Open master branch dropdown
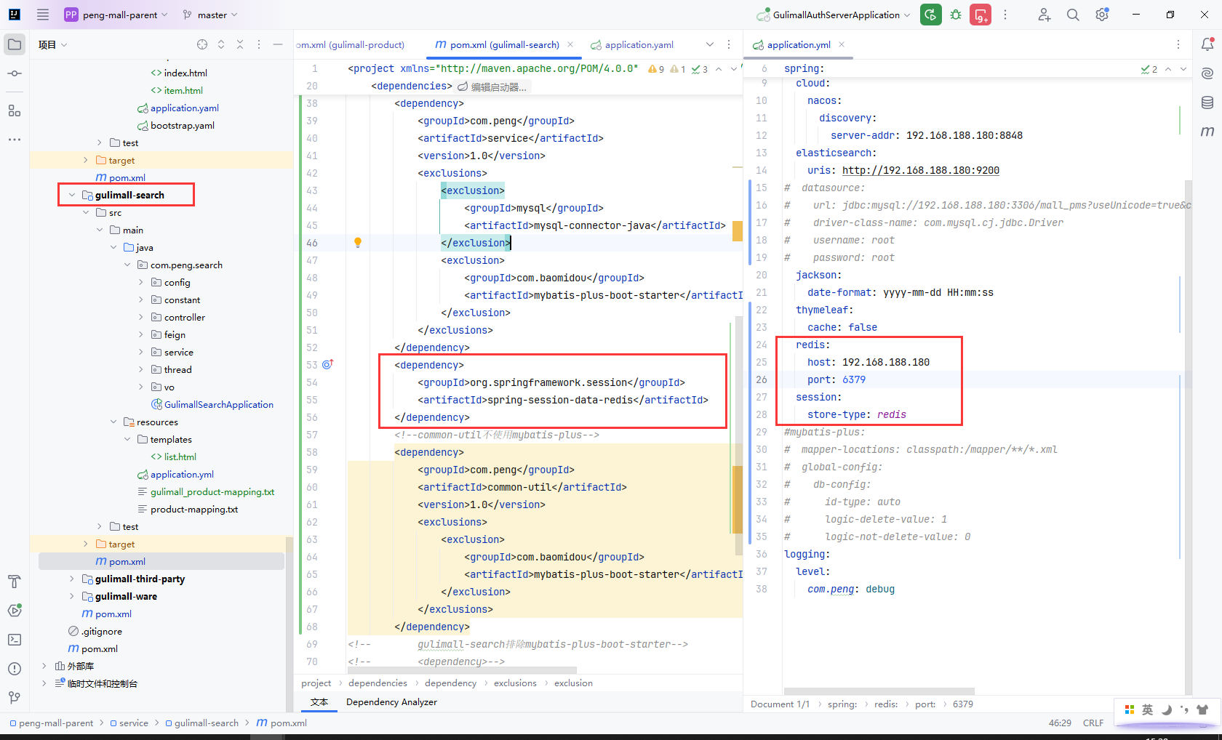The width and height of the screenshot is (1222, 740). click(x=210, y=15)
